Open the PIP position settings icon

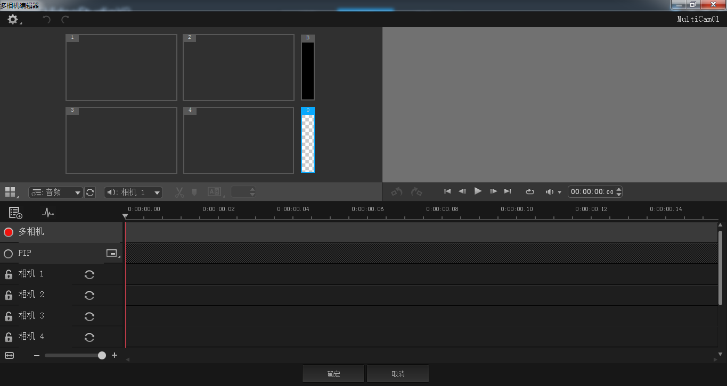[111, 254]
